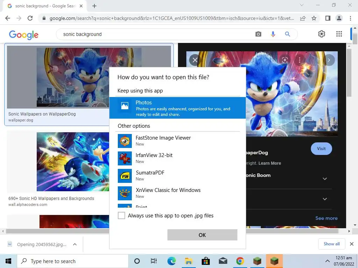
Task: Click the Visit button
Action: (321, 149)
